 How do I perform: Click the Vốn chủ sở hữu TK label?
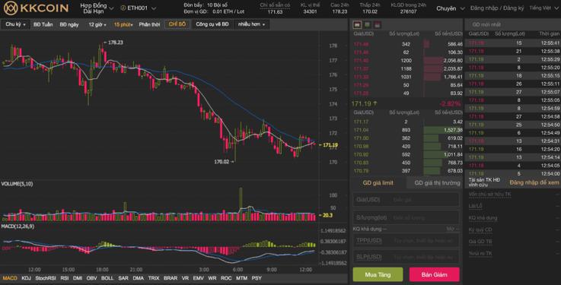(x=489, y=195)
